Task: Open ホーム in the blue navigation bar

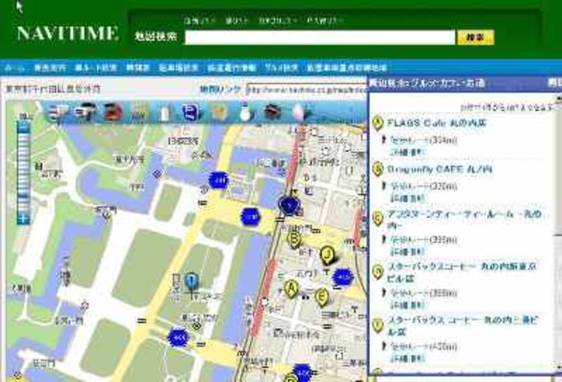Action: coord(14,67)
